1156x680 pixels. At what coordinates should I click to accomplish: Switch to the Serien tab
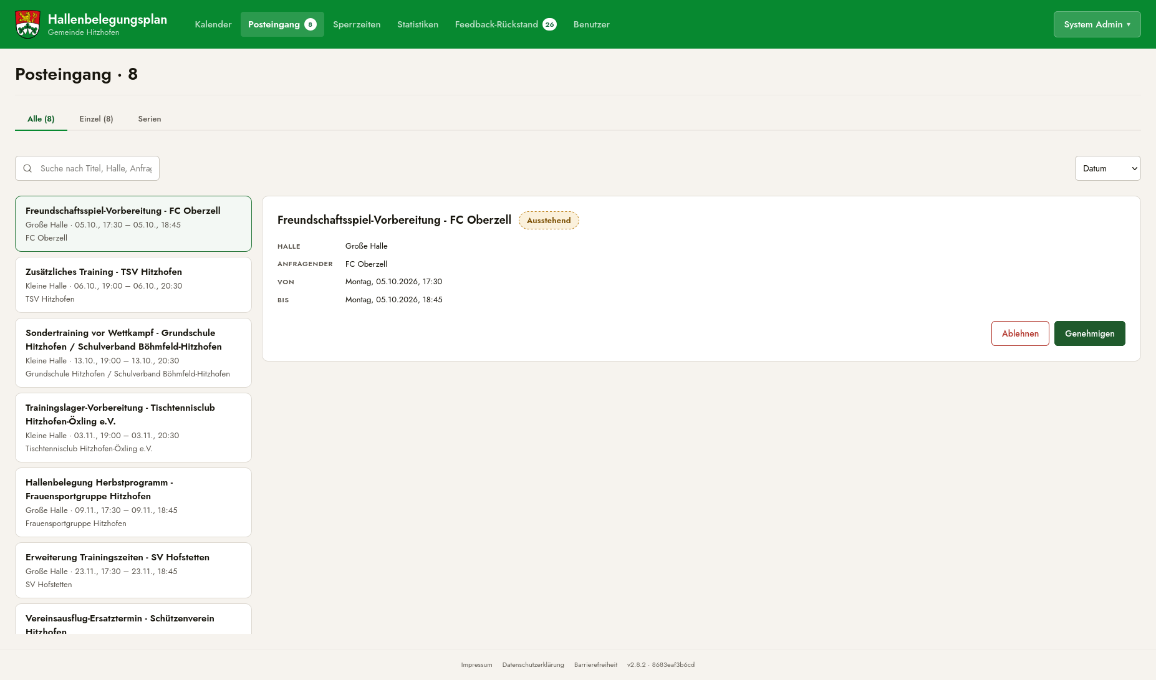tap(150, 119)
